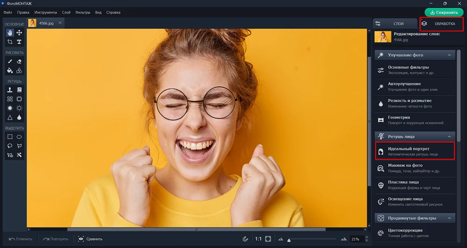Select the Move tool with four arrows

[19, 33]
